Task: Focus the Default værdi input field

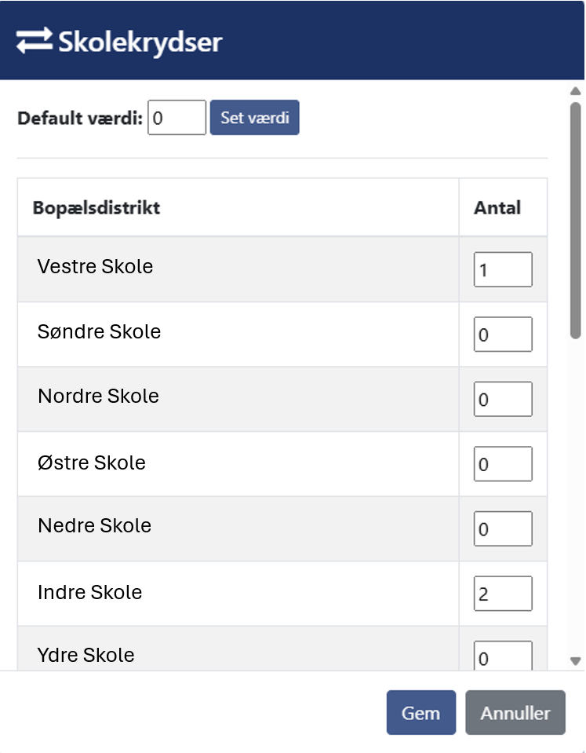Action: pos(177,118)
